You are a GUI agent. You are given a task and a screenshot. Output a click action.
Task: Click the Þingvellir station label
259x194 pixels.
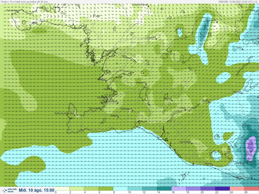[141, 82]
